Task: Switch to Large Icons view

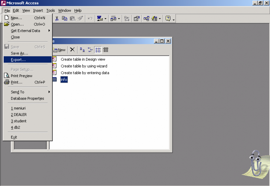Action: pos(82,50)
